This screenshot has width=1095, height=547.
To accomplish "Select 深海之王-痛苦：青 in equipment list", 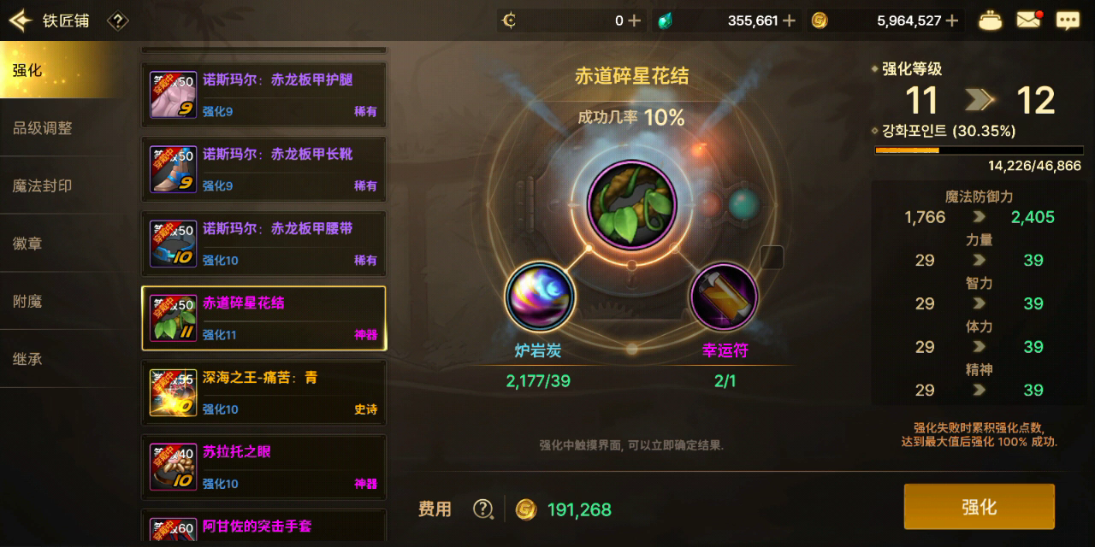I will click(263, 392).
